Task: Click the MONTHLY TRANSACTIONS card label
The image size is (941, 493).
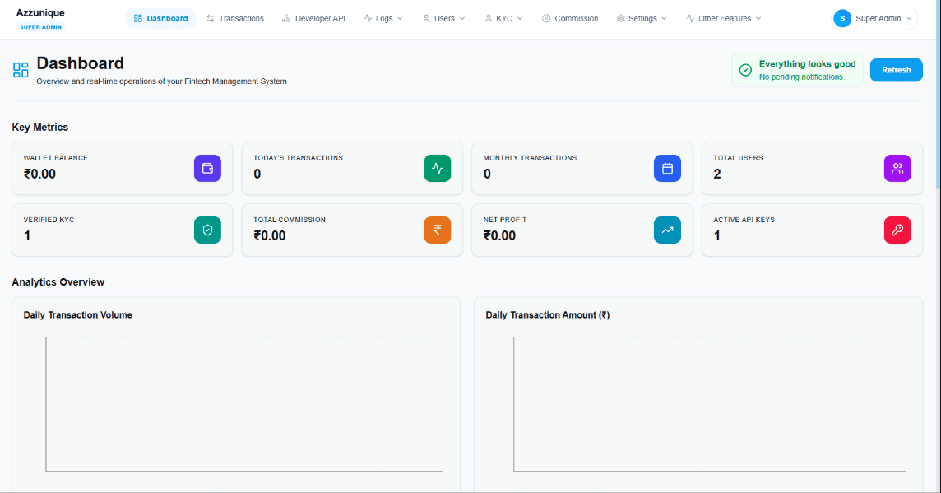Action: coord(530,158)
